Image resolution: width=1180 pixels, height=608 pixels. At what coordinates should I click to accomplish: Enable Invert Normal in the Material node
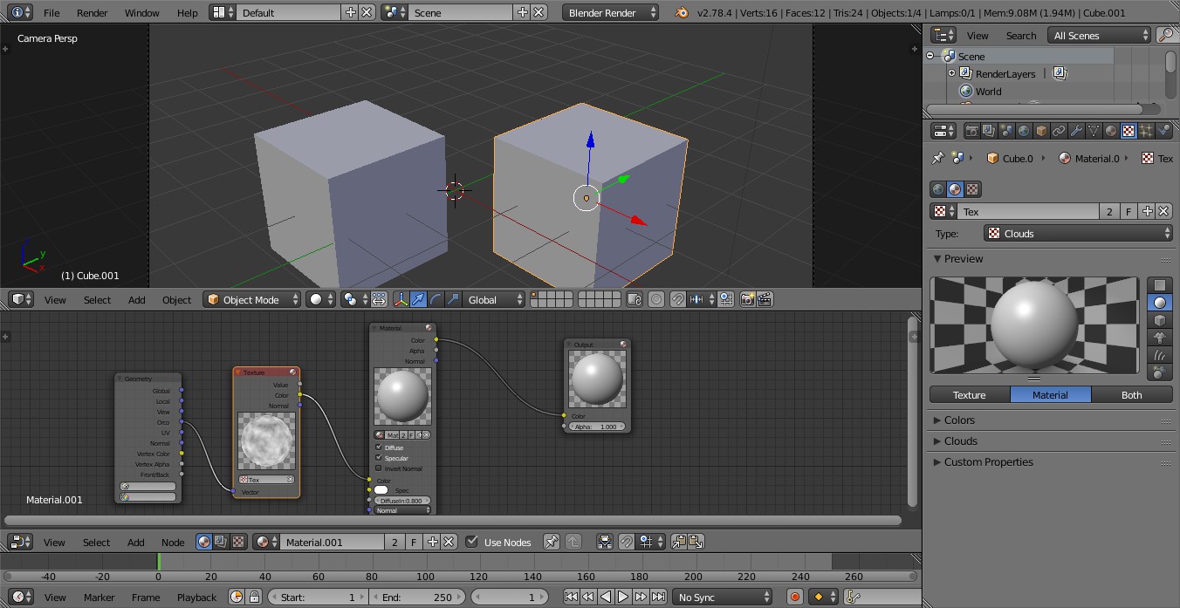coord(379,468)
